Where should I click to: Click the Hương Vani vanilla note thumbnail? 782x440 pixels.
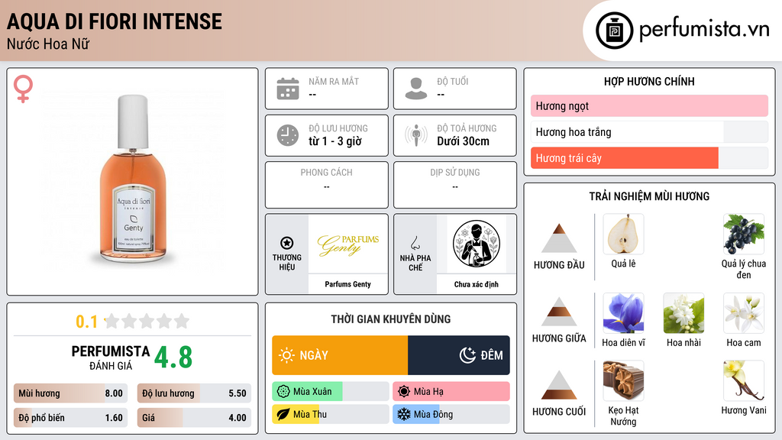tap(743, 381)
